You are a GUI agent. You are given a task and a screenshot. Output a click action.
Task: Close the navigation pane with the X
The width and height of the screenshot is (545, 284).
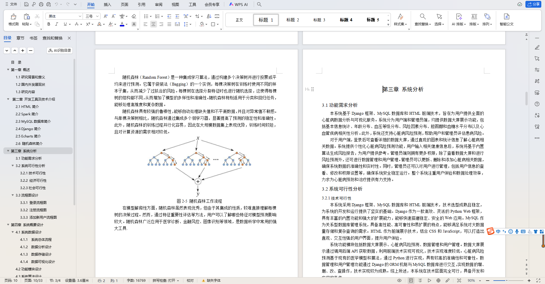pyautogui.click(x=69, y=38)
